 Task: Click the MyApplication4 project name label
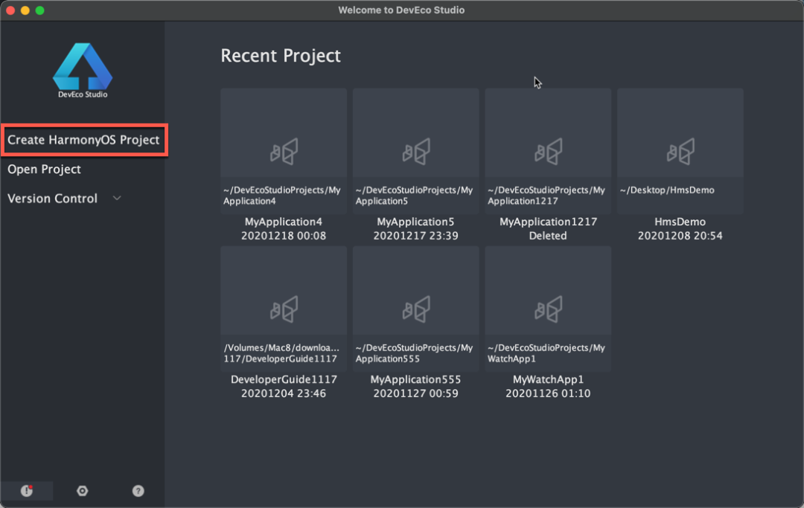[284, 222]
